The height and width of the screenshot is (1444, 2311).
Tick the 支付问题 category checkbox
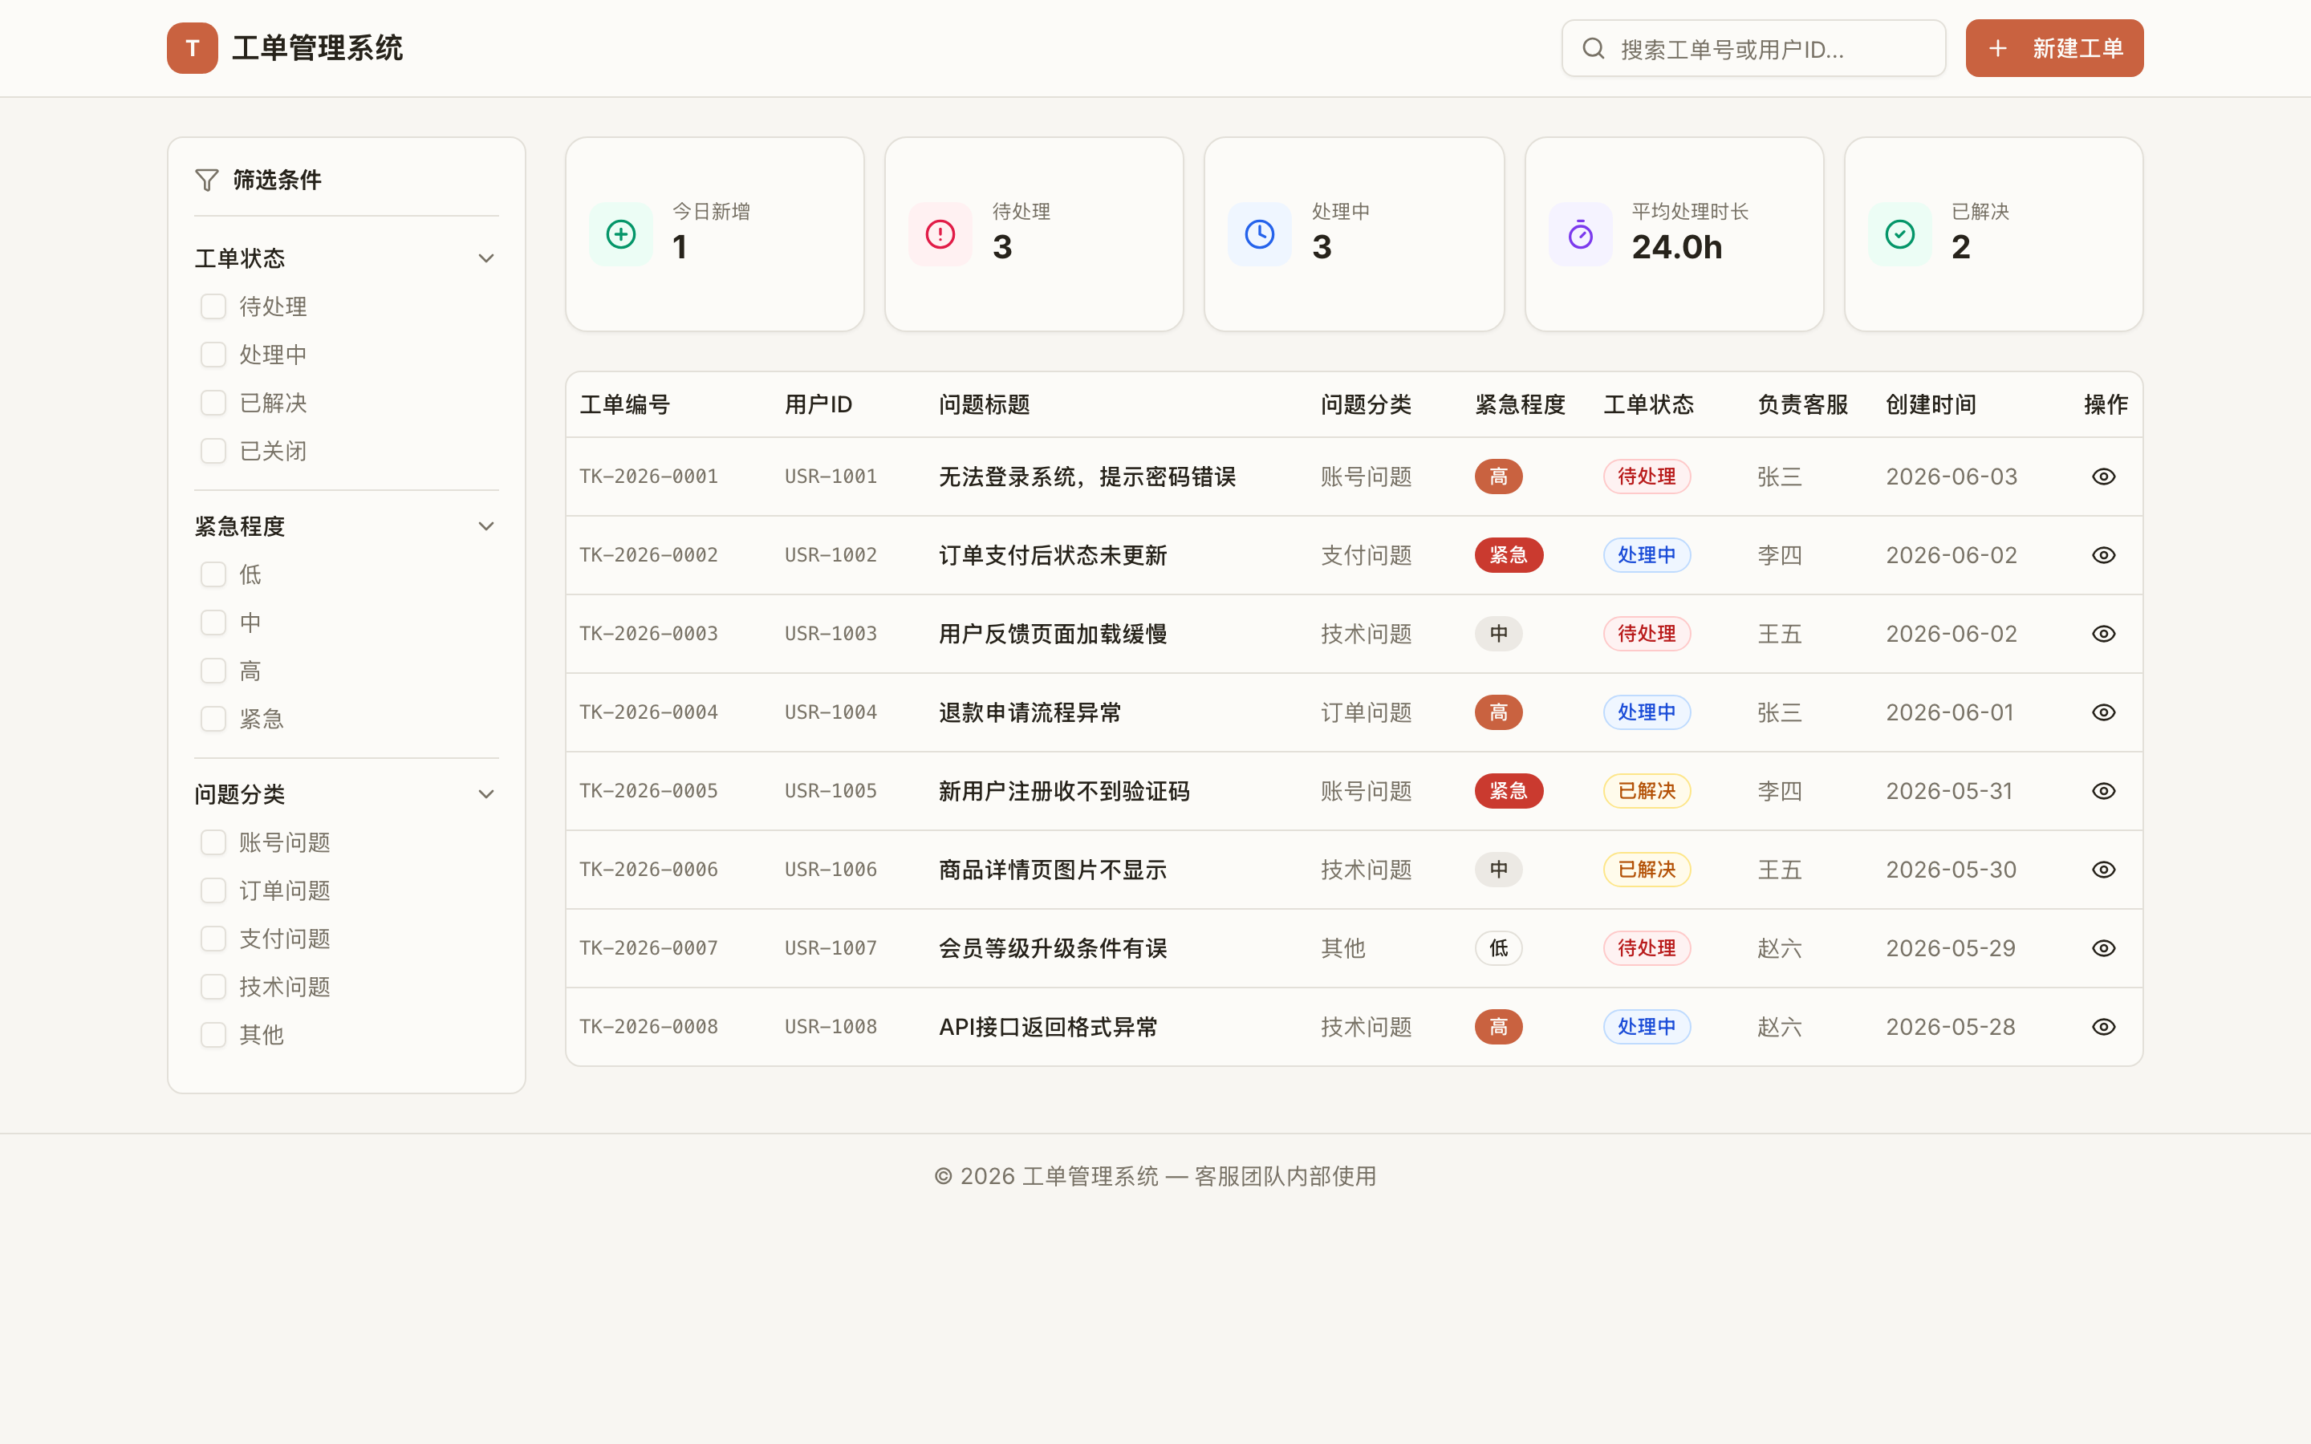pyautogui.click(x=213, y=939)
